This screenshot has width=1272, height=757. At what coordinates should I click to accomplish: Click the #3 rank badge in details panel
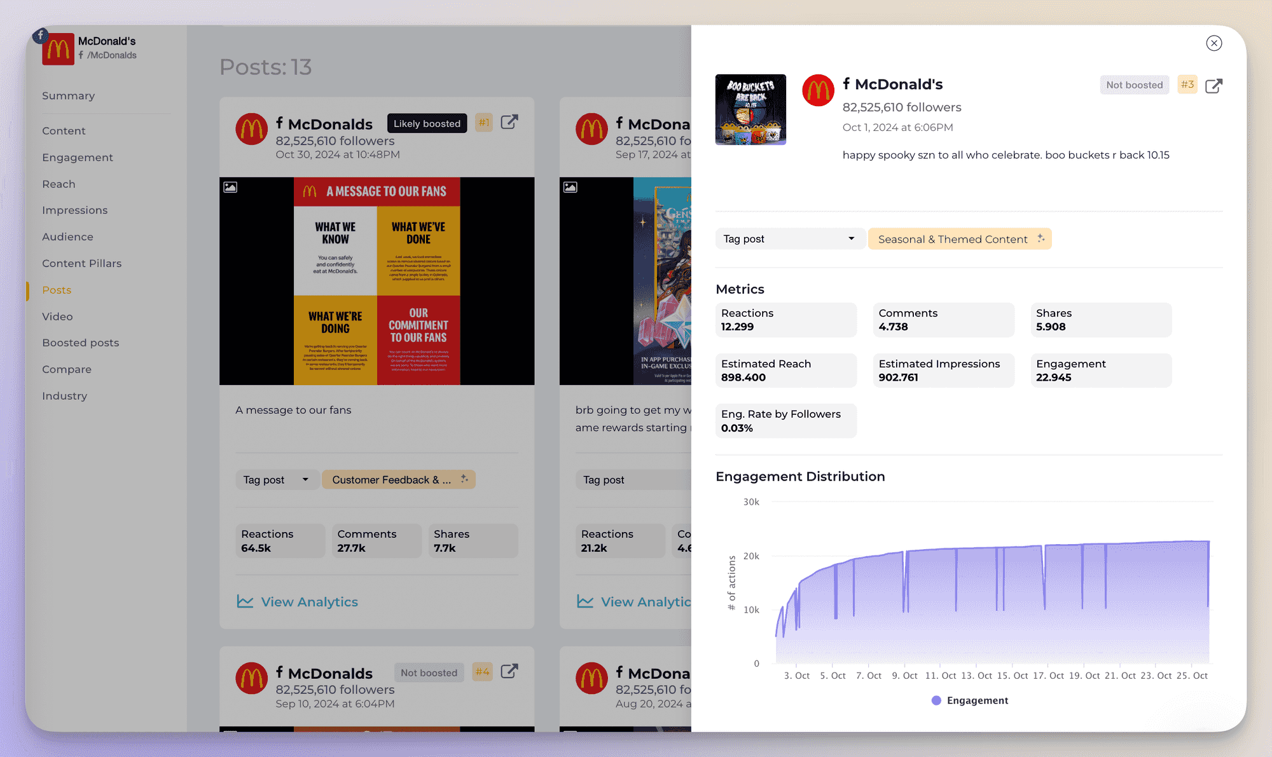click(1187, 85)
